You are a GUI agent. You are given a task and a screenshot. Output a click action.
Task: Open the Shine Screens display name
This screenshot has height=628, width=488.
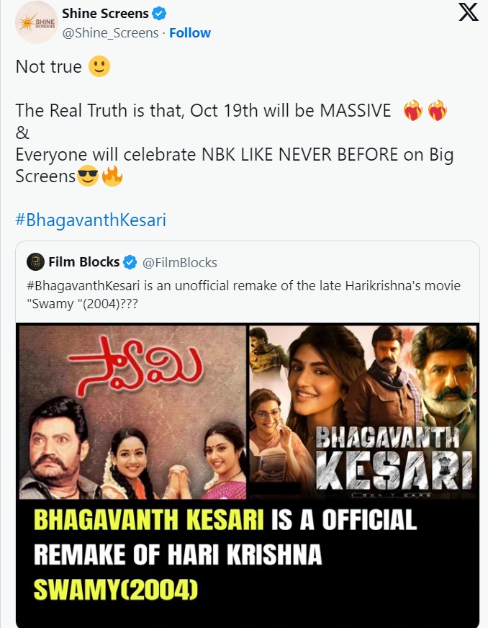point(105,14)
